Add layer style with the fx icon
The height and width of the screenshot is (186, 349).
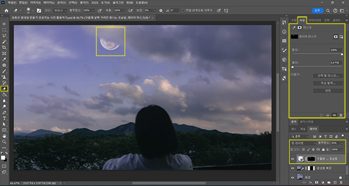pyautogui.click(x=310, y=182)
